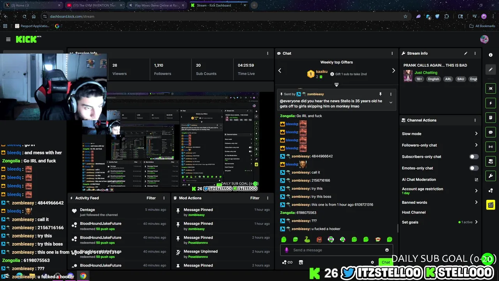This screenshot has height=281, width=499.
Task: Open AI Chat Moderation stats icon
Action: click(476, 180)
